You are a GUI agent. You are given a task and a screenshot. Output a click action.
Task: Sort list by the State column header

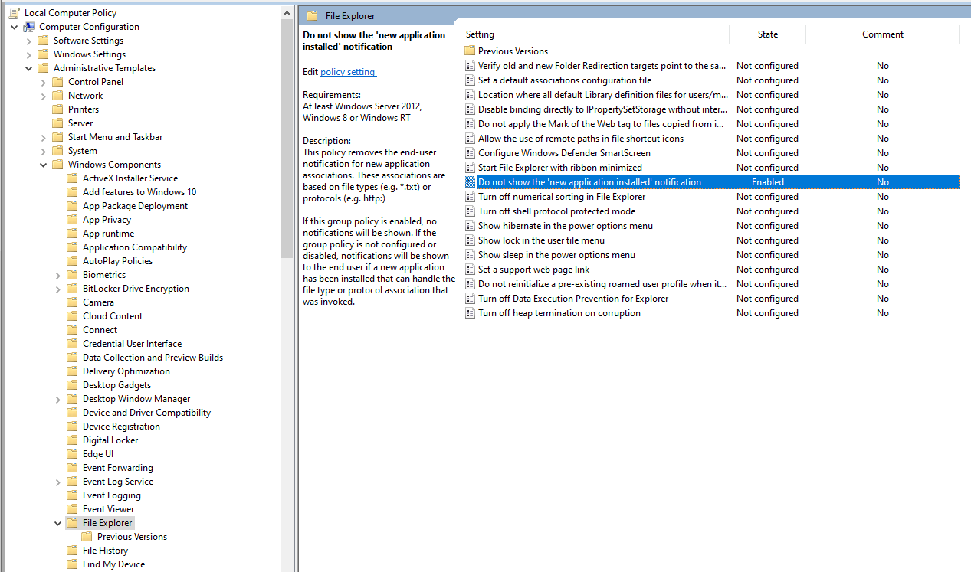[767, 34]
